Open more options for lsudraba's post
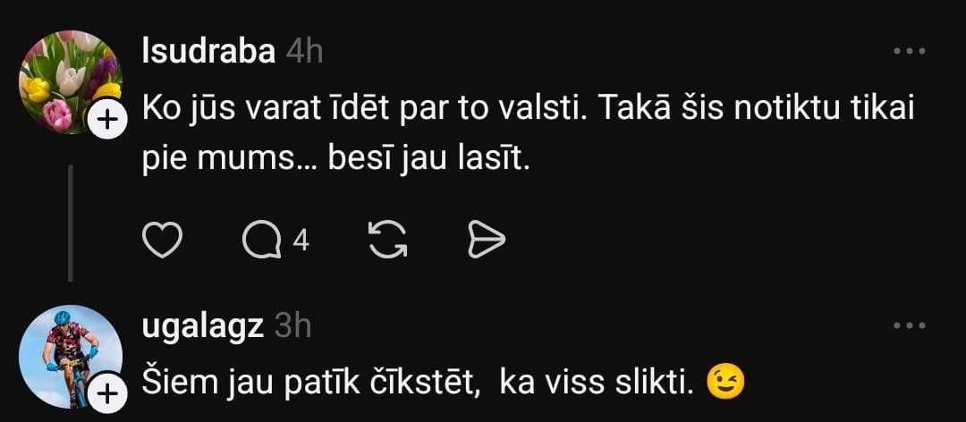 pyautogui.click(x=910, y=52)
